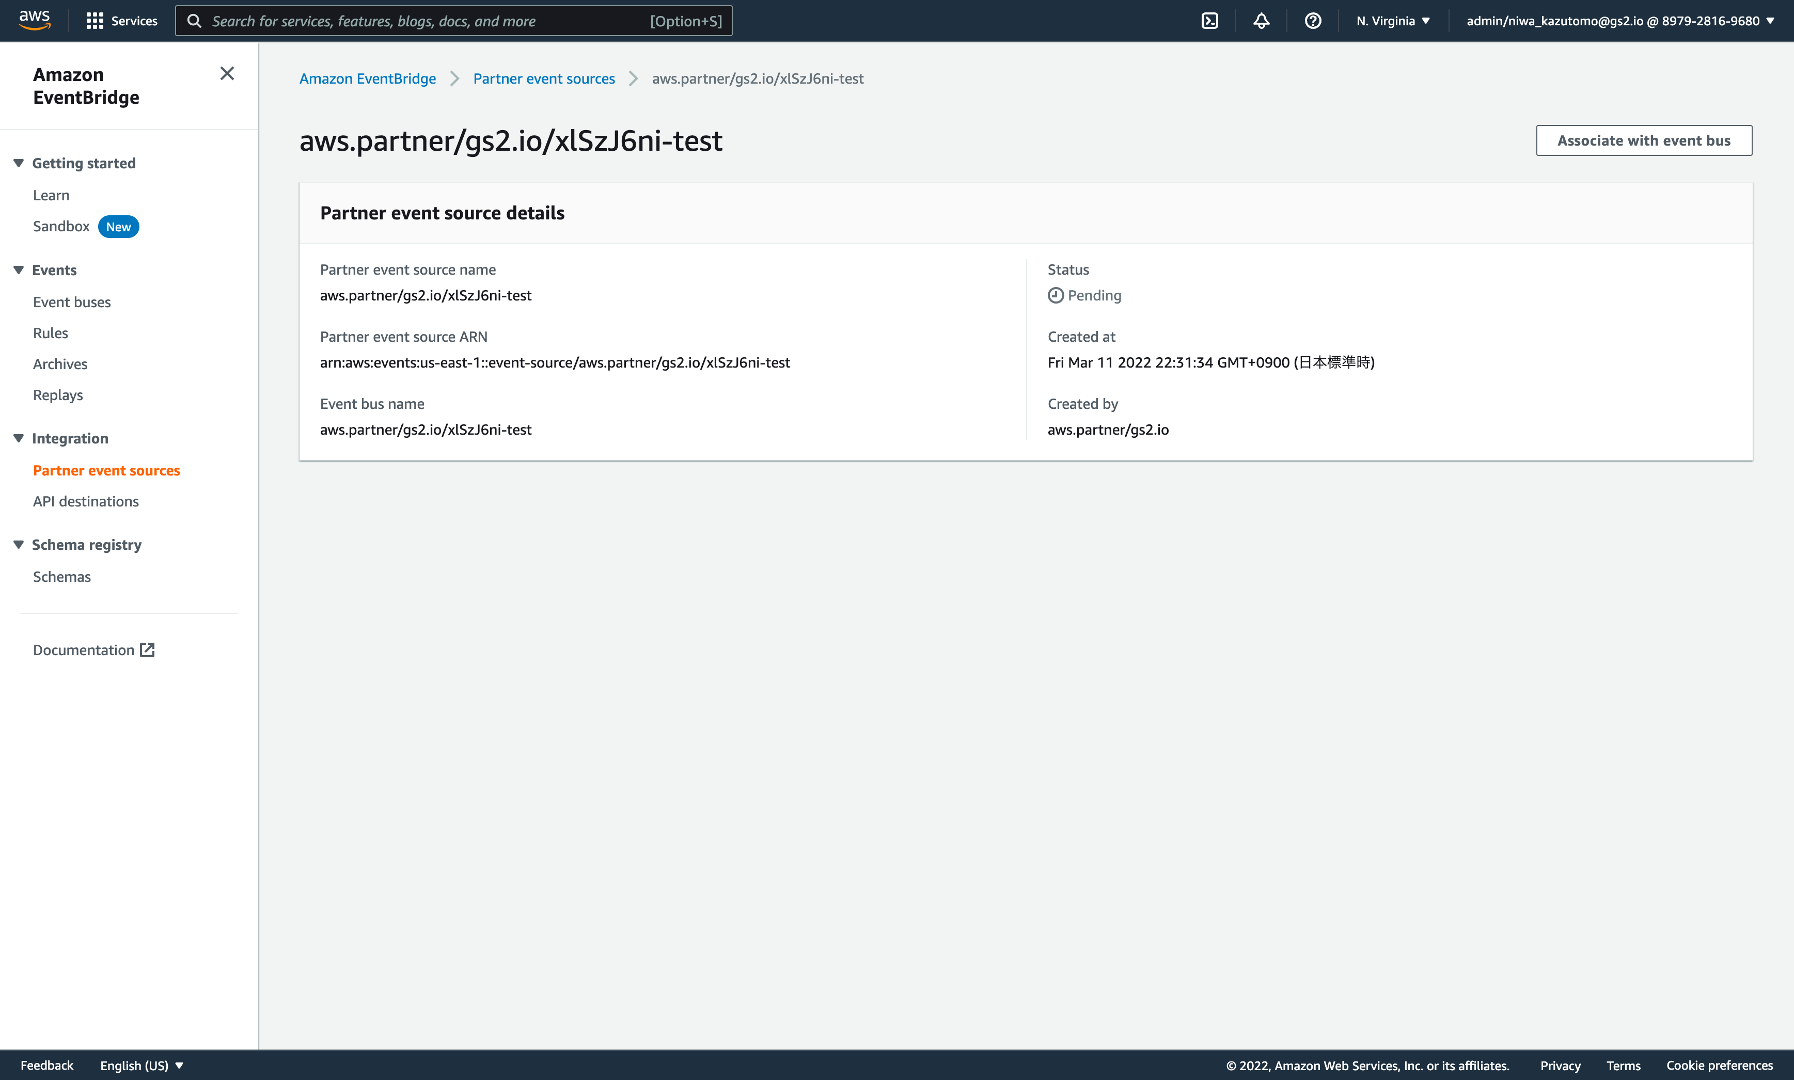The image size is (1794, 1080).
Task: Collapse the Schema registry section
Action: 19,544
